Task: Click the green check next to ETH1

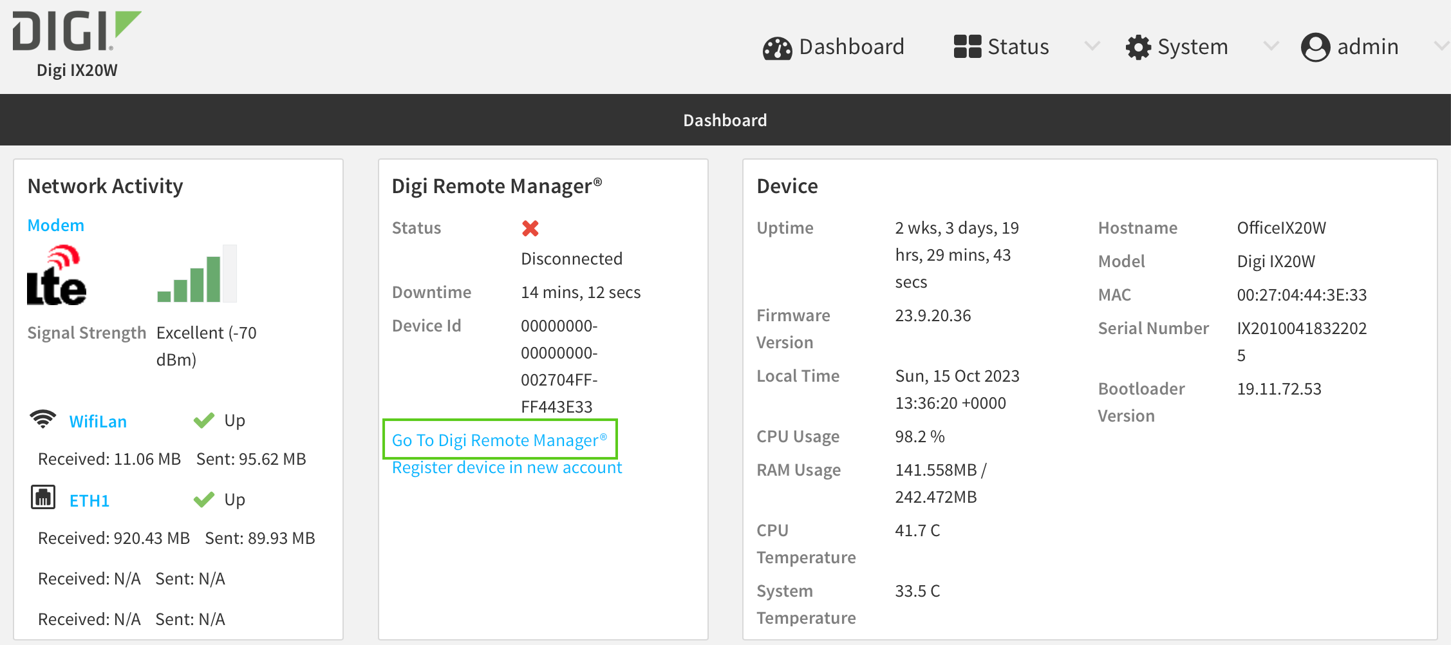Action: tap(204, 500)
